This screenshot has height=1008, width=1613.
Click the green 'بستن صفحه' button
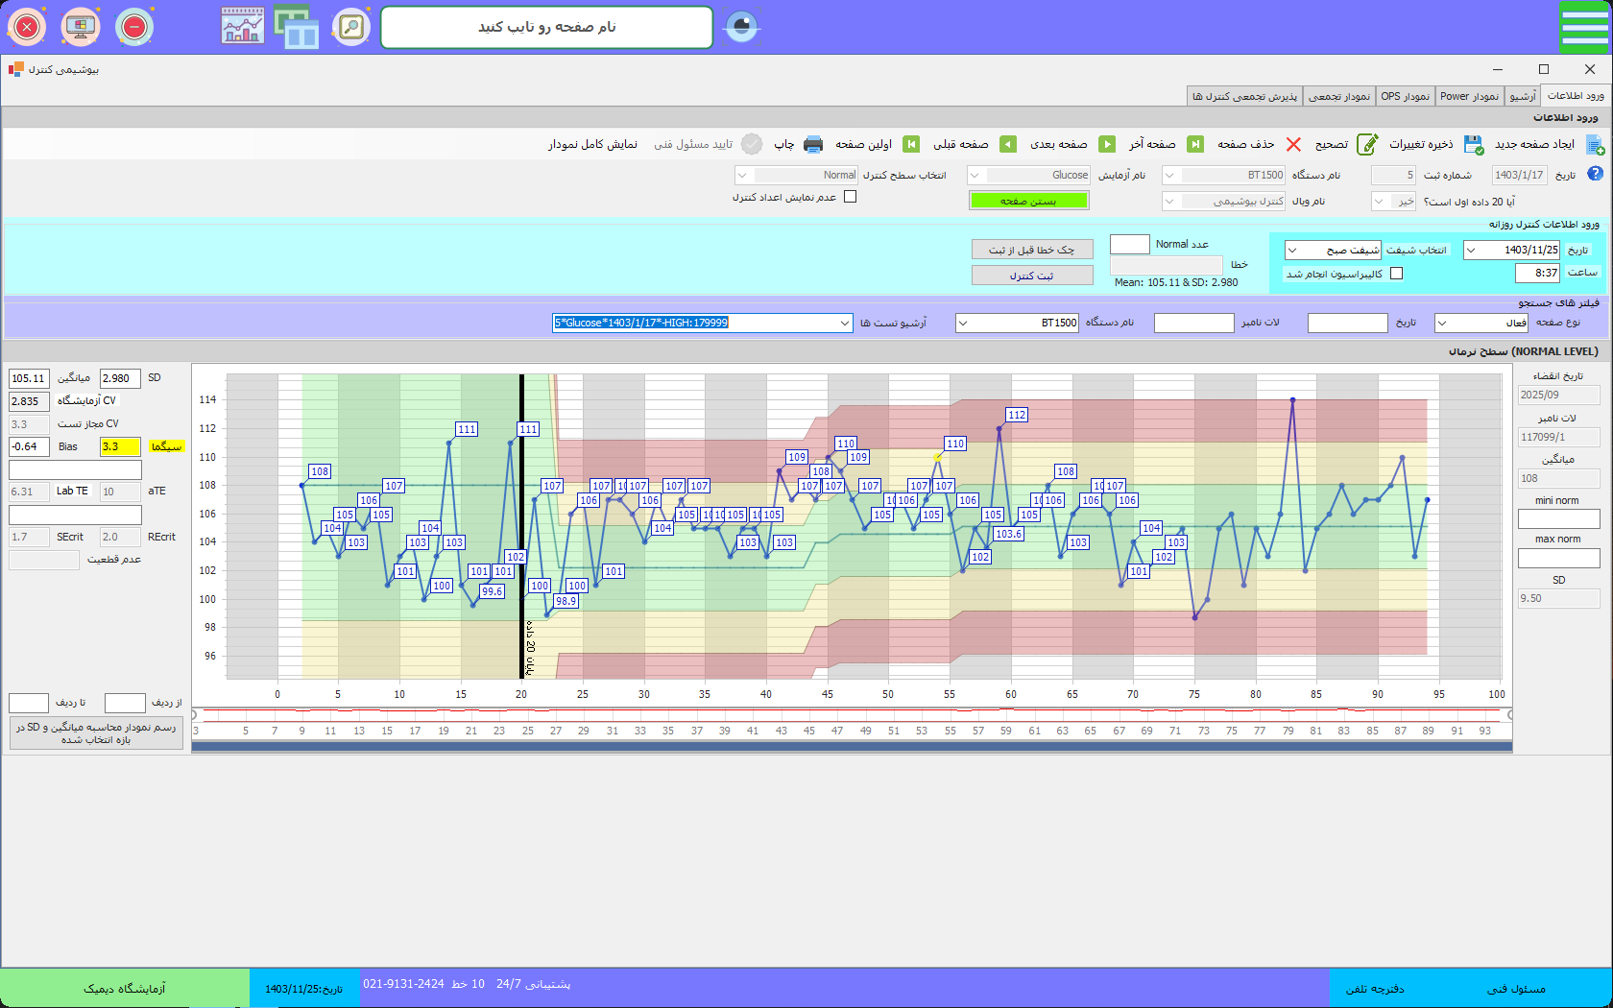click(1028, 201)
